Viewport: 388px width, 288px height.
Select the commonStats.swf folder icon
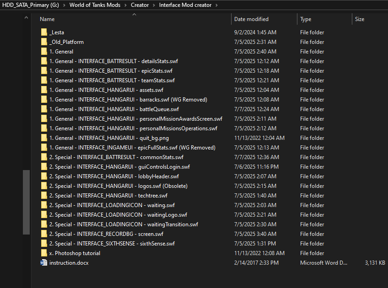[44, 157]
